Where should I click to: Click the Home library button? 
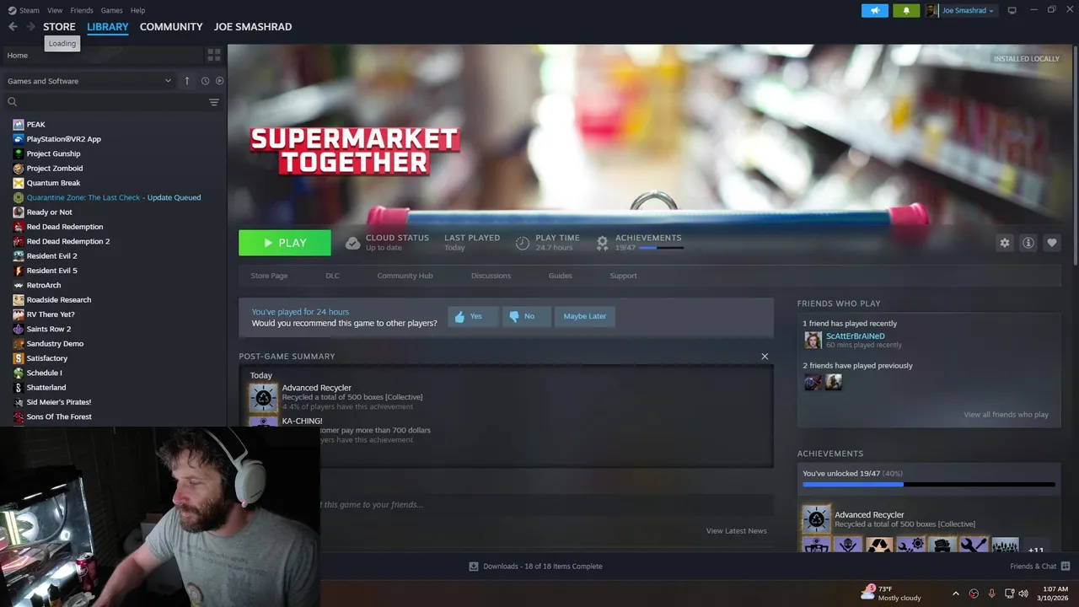(x=101, y=55)
